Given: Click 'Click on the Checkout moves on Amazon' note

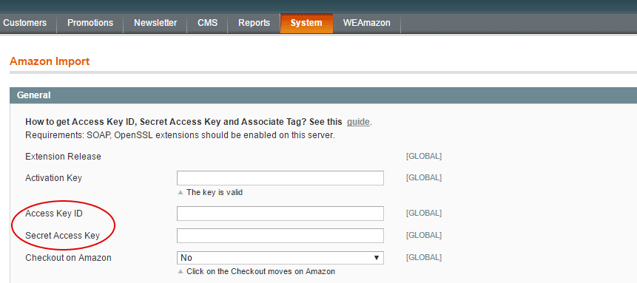Looking at the screenshot, I should (x=261, y=271).
